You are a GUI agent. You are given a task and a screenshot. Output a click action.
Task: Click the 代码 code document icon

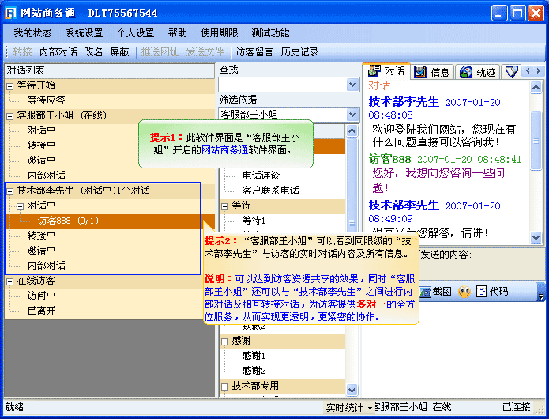(x=482, y=292)
